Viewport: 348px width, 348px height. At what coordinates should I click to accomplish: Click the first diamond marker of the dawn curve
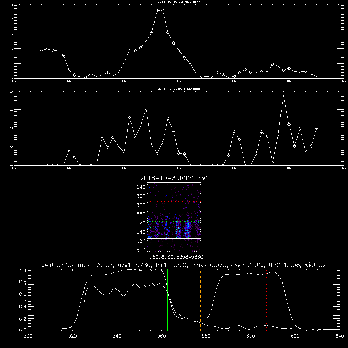(x=41, y=50)
